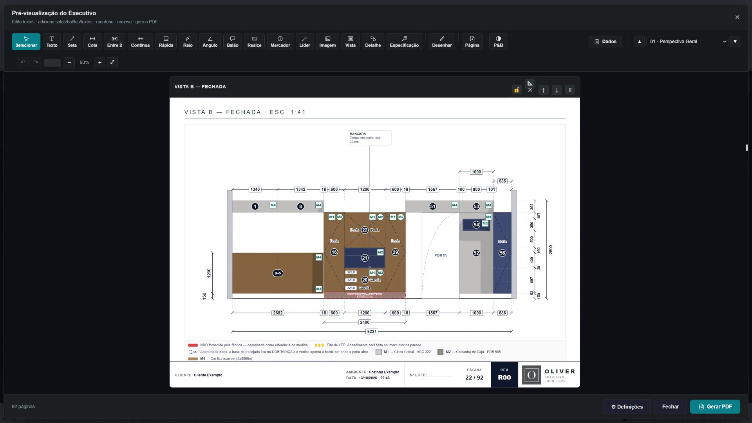
Task: Generate the PDF with Gerar PDF
Action: (x=715, y=407)
